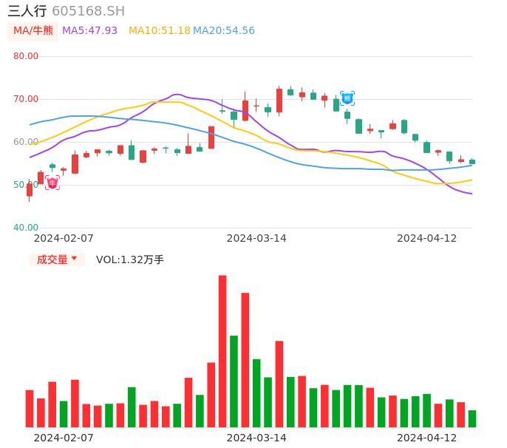This screenshot has height=448, width=507.
Task: Click the tallest green volume bar
Action: [234, 381]
